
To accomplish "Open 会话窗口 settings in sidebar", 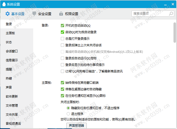I will (17, 51).
